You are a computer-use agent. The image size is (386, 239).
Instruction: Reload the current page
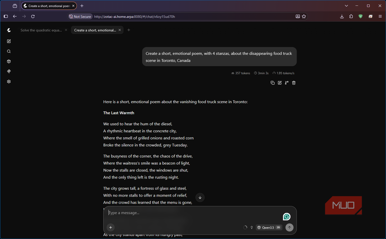(x=33, y=17)
